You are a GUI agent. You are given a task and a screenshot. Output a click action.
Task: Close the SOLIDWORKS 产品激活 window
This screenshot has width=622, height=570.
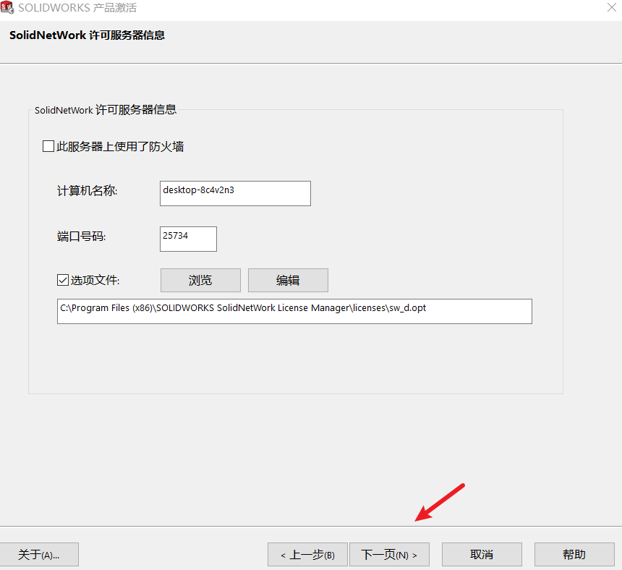(x=611, y=8)
